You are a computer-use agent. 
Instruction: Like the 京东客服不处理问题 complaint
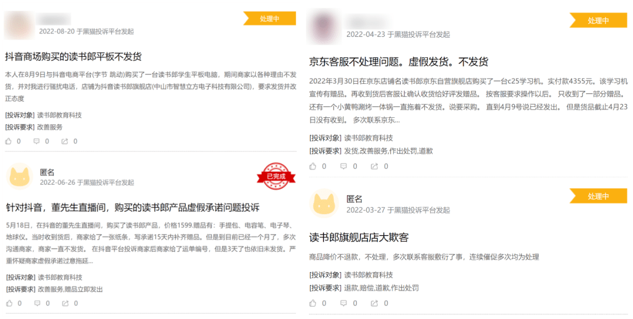313,167
